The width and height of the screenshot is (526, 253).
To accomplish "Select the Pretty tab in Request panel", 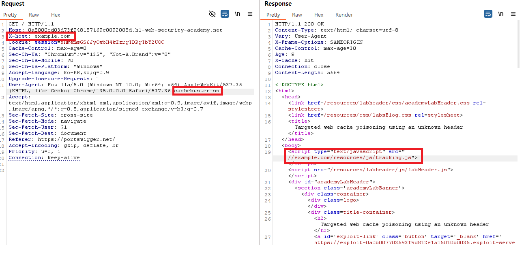I will [10, 15].
